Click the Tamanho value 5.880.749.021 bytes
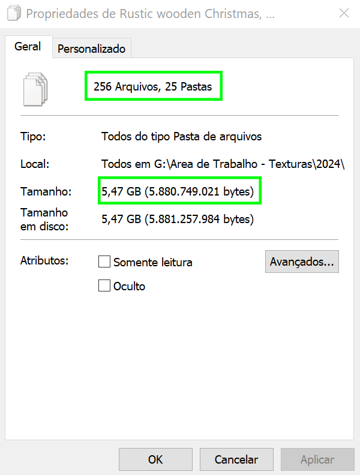 click(x=178, y=191)
